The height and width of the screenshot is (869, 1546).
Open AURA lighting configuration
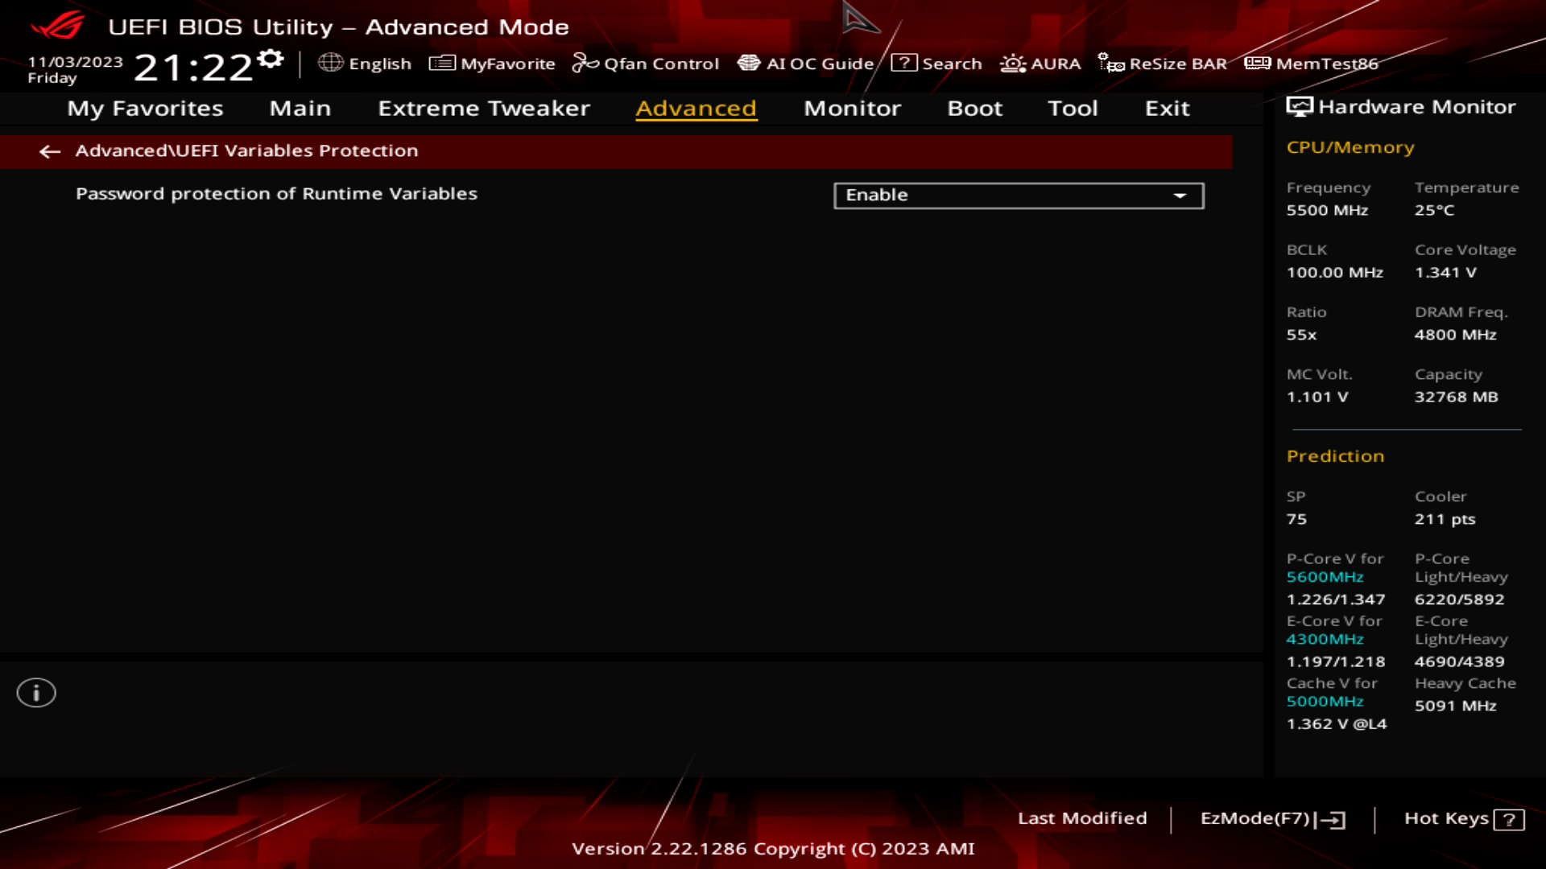tap(1040, 64)
